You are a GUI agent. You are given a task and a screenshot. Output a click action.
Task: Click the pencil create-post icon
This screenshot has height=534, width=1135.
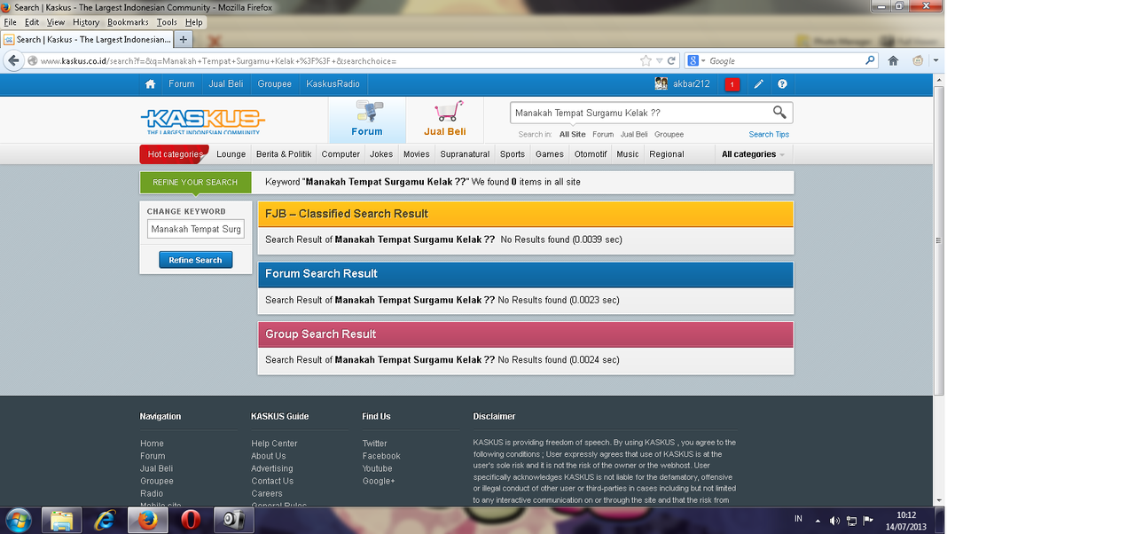(758, 84)
